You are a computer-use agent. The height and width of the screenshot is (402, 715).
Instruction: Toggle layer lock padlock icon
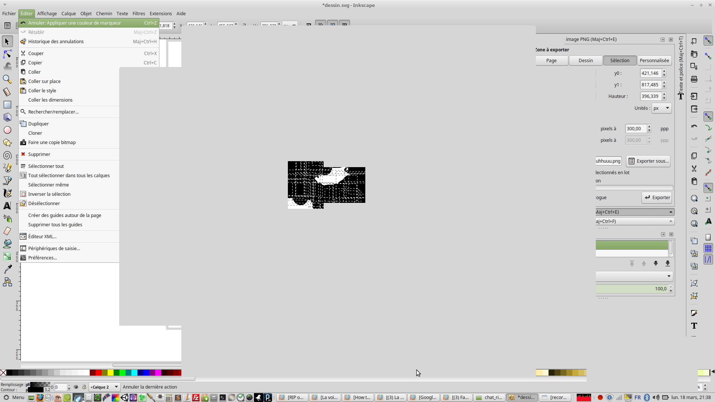pyautogui.click(x=84, y=387)
